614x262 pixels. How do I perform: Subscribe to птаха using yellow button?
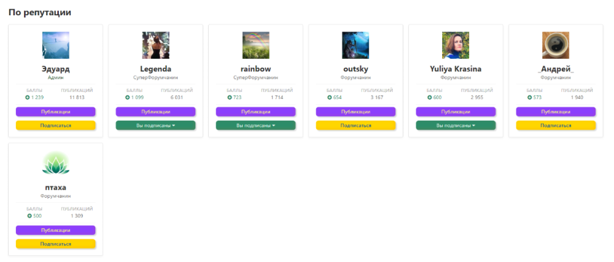[55, 243]
